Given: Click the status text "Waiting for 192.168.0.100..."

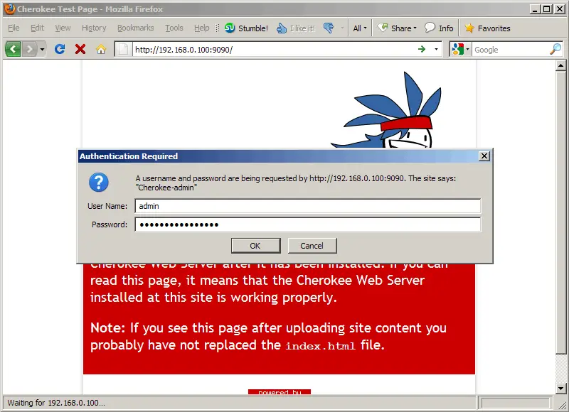Looking at the screenshot, I should pyautogui.click(x=56, y=403).
